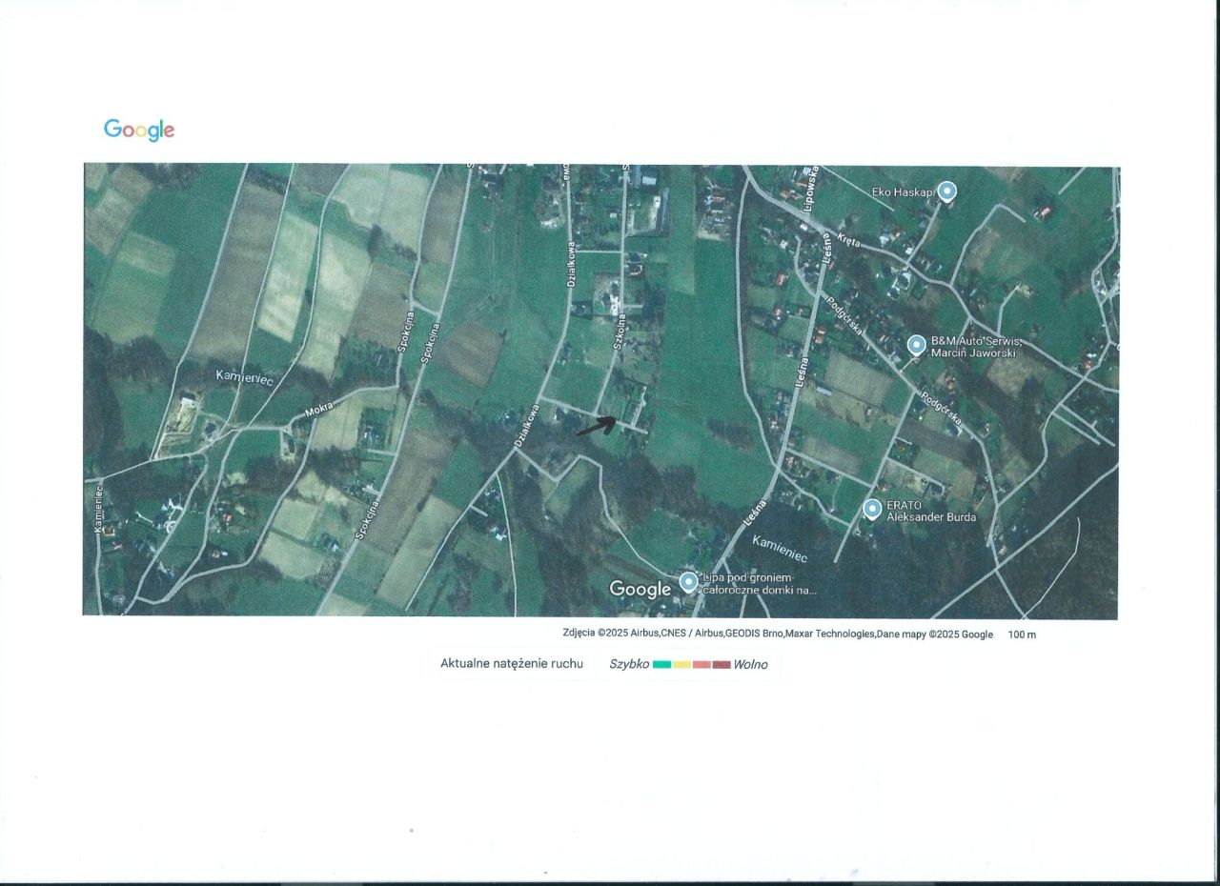Select the B&M Auto Serwis location pin
The height and width of the screenshot is (886, 1220).
pyautogui.click(x=916, y=345)
